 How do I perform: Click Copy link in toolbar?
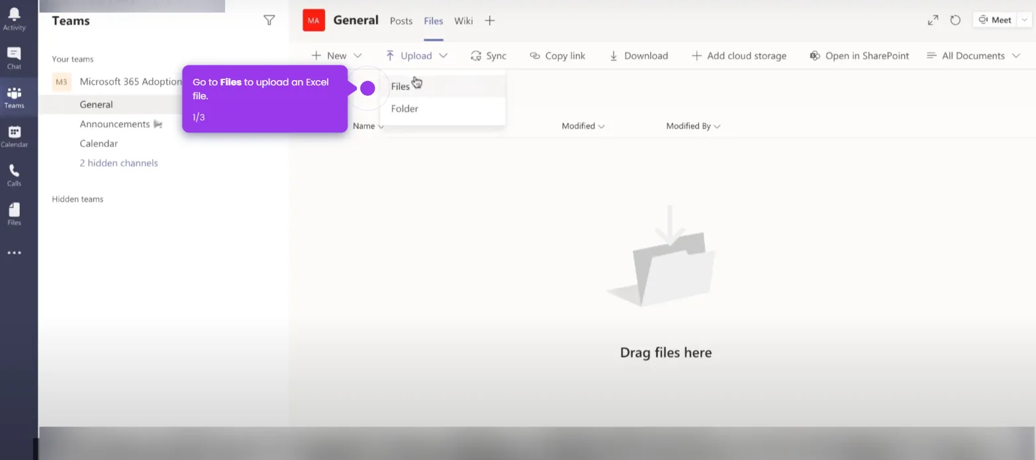557,56
